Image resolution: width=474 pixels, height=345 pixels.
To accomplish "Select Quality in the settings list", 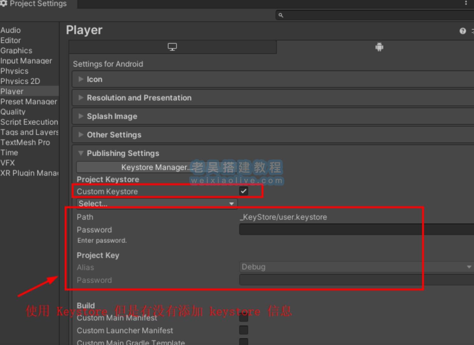I will pyautogui.click(x=13, y=112).
